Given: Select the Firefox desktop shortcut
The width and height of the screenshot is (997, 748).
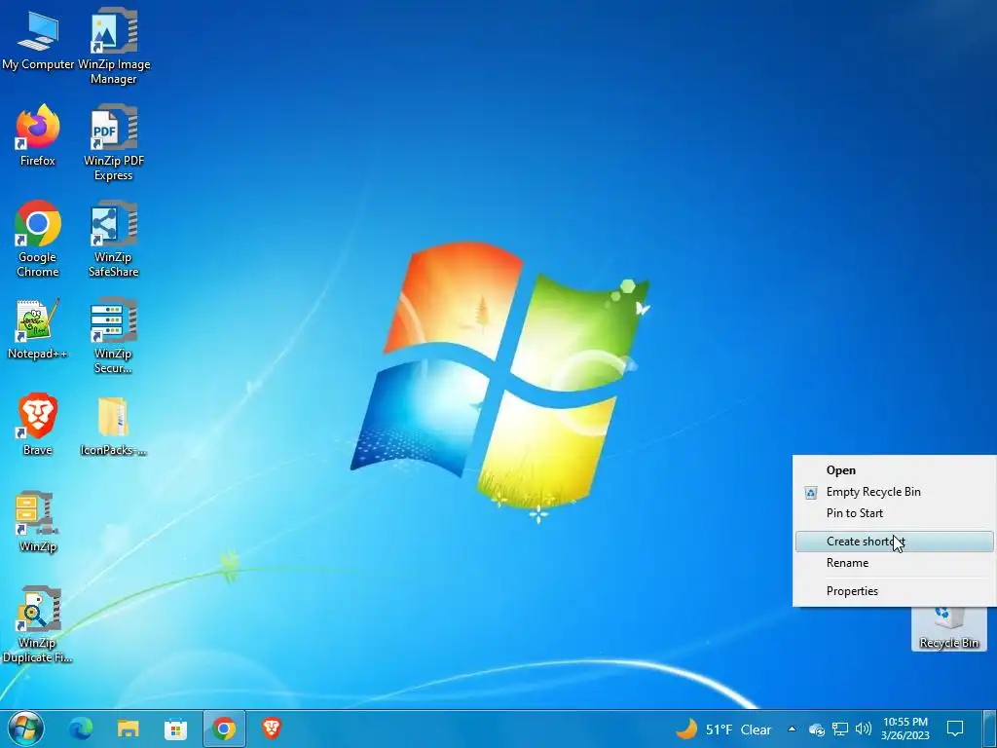Looking at the screenshot, I should coord(38,134).
